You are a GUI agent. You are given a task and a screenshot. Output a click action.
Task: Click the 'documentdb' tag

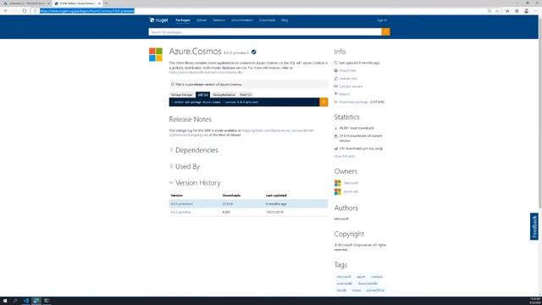coord(368,284)
